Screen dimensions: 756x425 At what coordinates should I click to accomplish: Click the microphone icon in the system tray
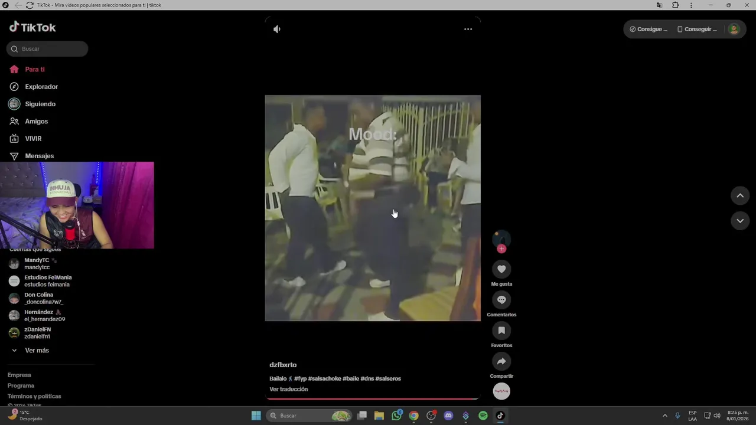677,416
